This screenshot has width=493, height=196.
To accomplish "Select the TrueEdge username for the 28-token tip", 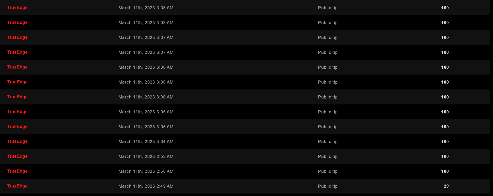I will [17, 186].
